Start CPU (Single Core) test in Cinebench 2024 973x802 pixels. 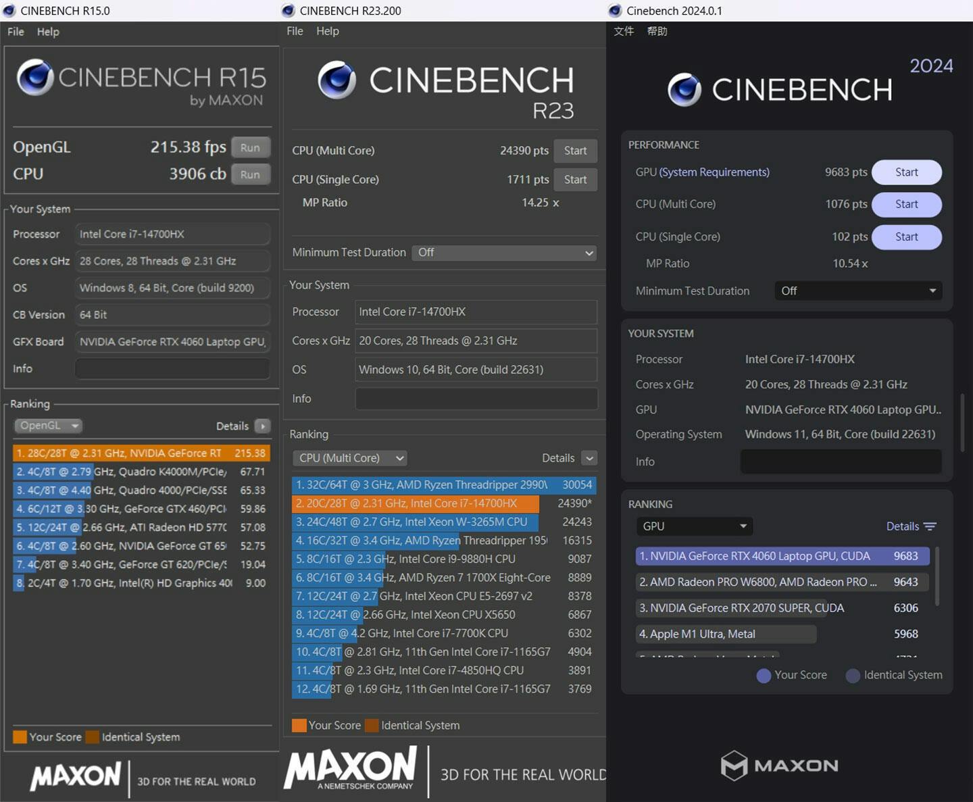pos(906,237)
